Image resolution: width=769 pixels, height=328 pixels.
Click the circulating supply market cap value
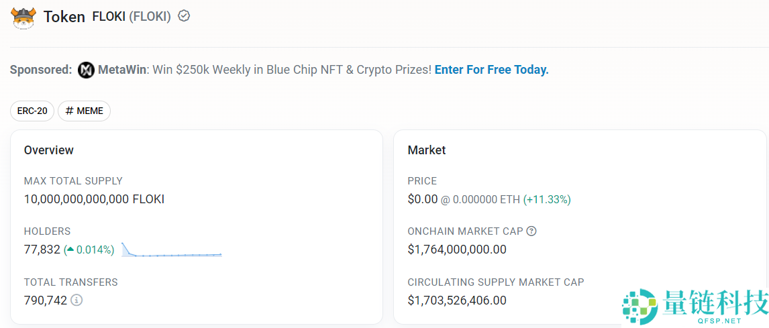(456, 300)
